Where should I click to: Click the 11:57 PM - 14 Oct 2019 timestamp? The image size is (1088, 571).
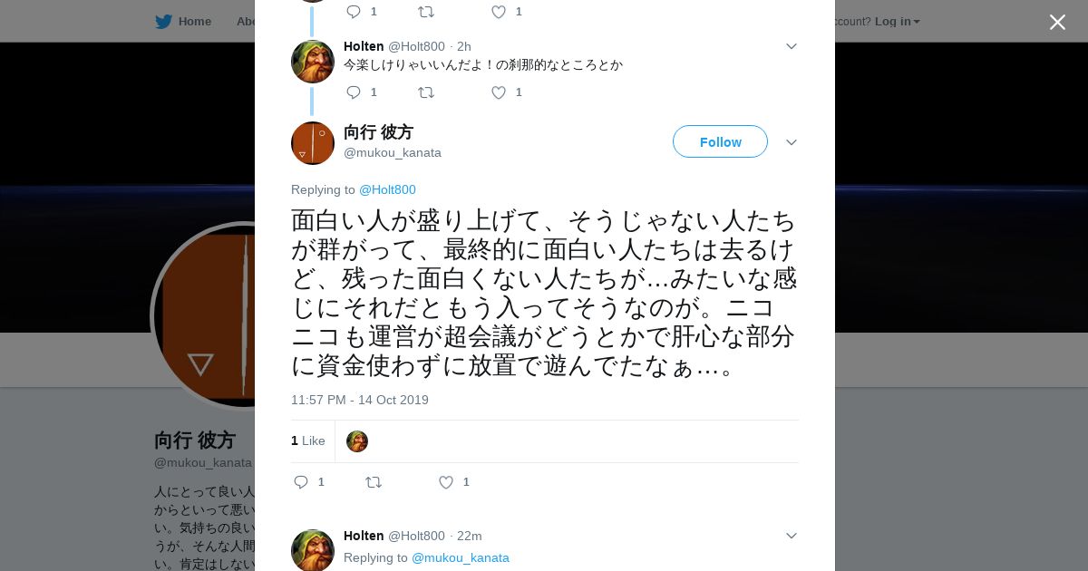(360, 400)
